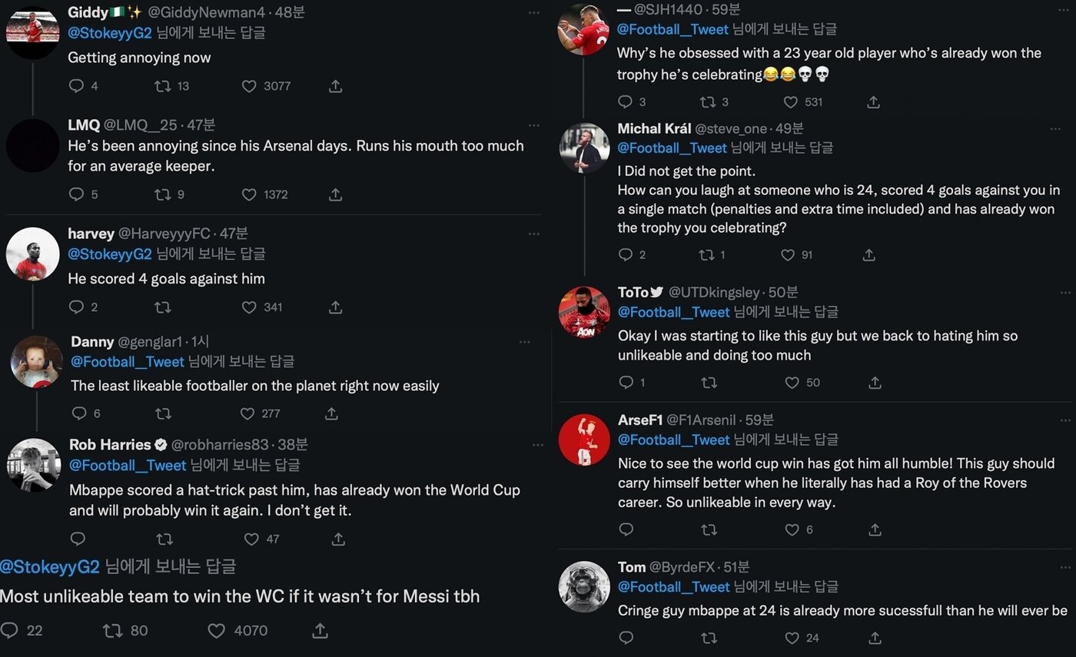
Task: Reply to harvey's "4 goals" tweet
Action: (x=76, y=307)
